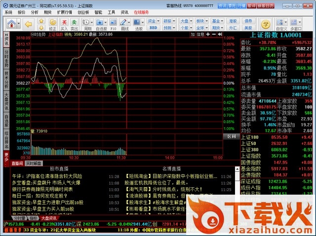Open the 智能 menu

point(98,12)
